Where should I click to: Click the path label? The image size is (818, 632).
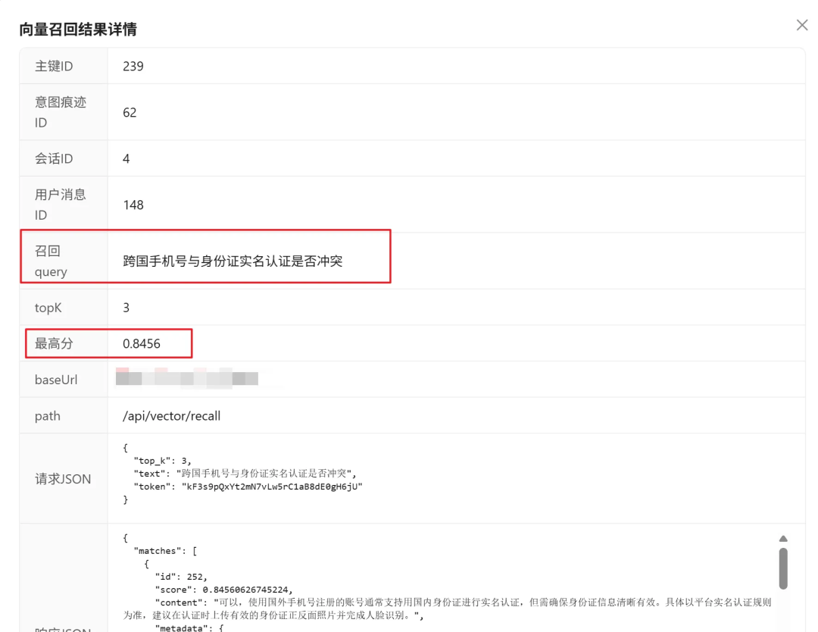(x=48, y=417)
